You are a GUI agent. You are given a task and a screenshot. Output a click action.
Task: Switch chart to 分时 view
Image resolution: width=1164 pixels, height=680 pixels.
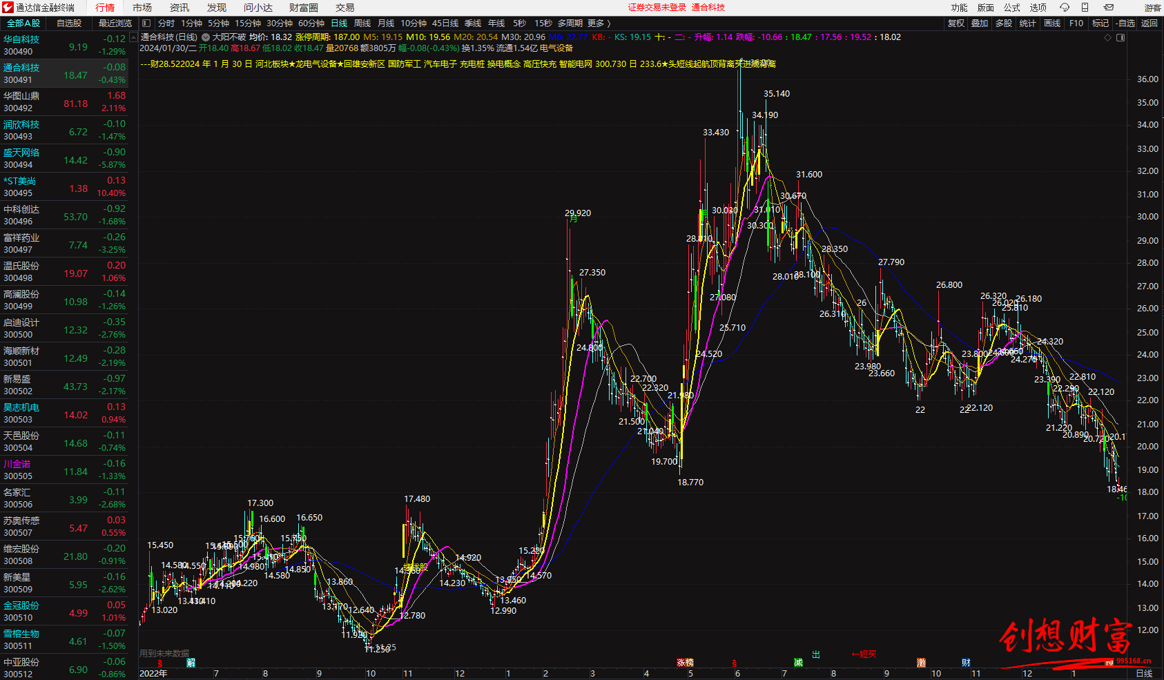click(x=166, y=23)
